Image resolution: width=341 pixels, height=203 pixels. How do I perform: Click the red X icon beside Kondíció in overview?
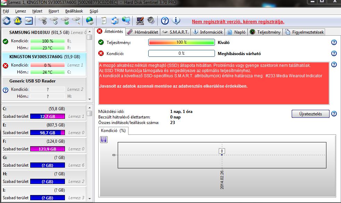click(101, 53)
